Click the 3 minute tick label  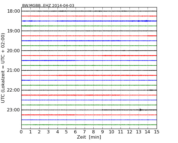tap(48, 132)
